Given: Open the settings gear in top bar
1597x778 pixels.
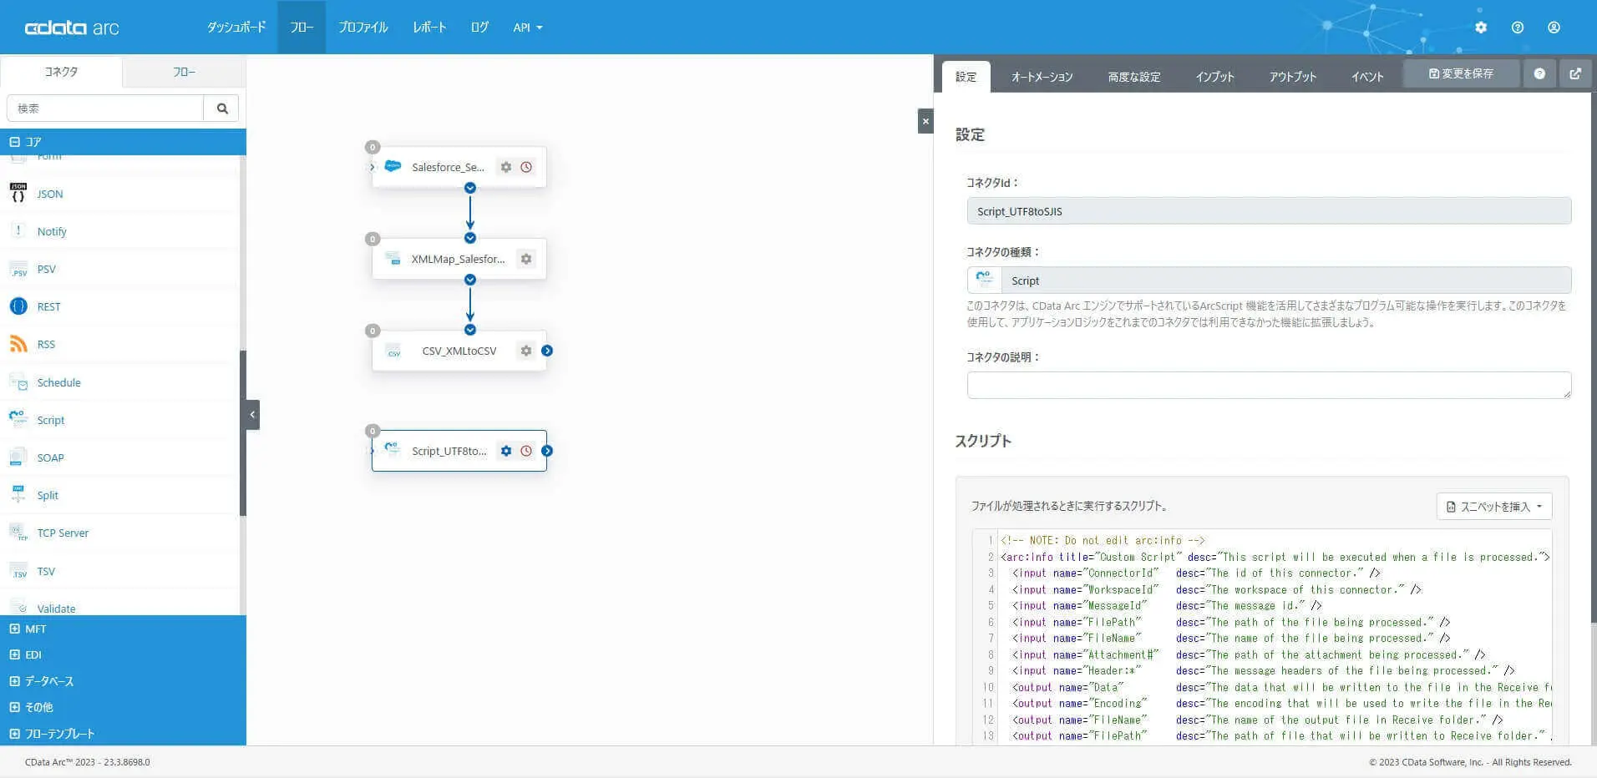Looking at the screenshot, I should pyautogui.click(x=1481, y=28).
